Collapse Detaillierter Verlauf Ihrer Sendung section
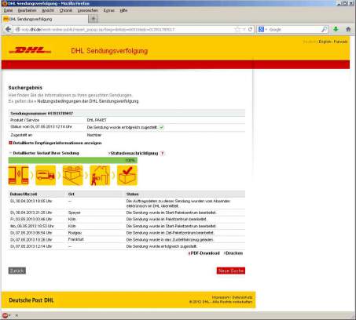Screen dimensions: 356x320 44,153
